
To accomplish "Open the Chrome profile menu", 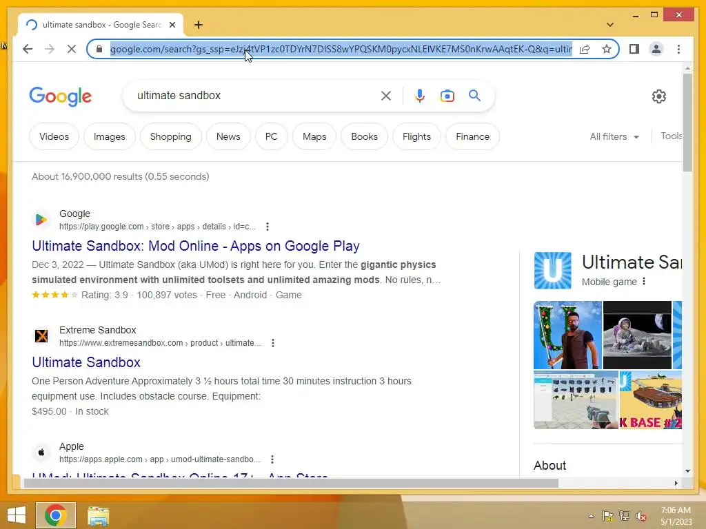I will pos(656,49).
